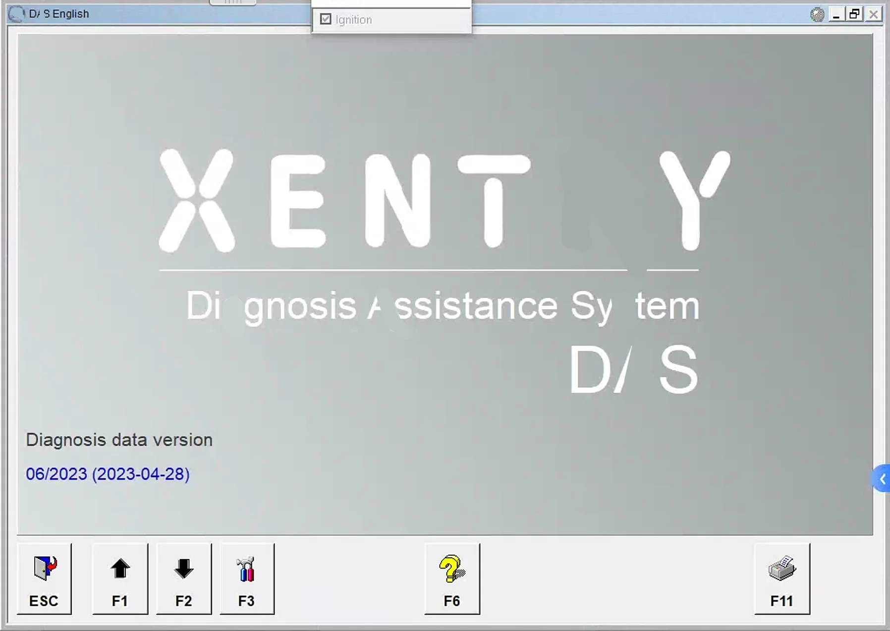The image size is (890, 631).
Task: Toggle the Ignition checkbox
Action: 326,19
